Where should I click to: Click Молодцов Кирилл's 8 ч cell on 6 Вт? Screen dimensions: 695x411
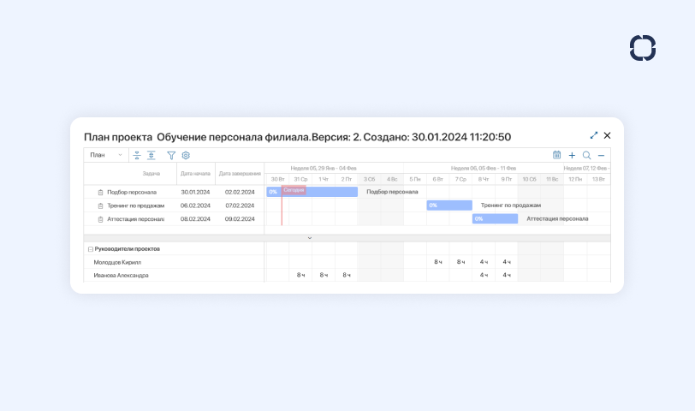438,262
